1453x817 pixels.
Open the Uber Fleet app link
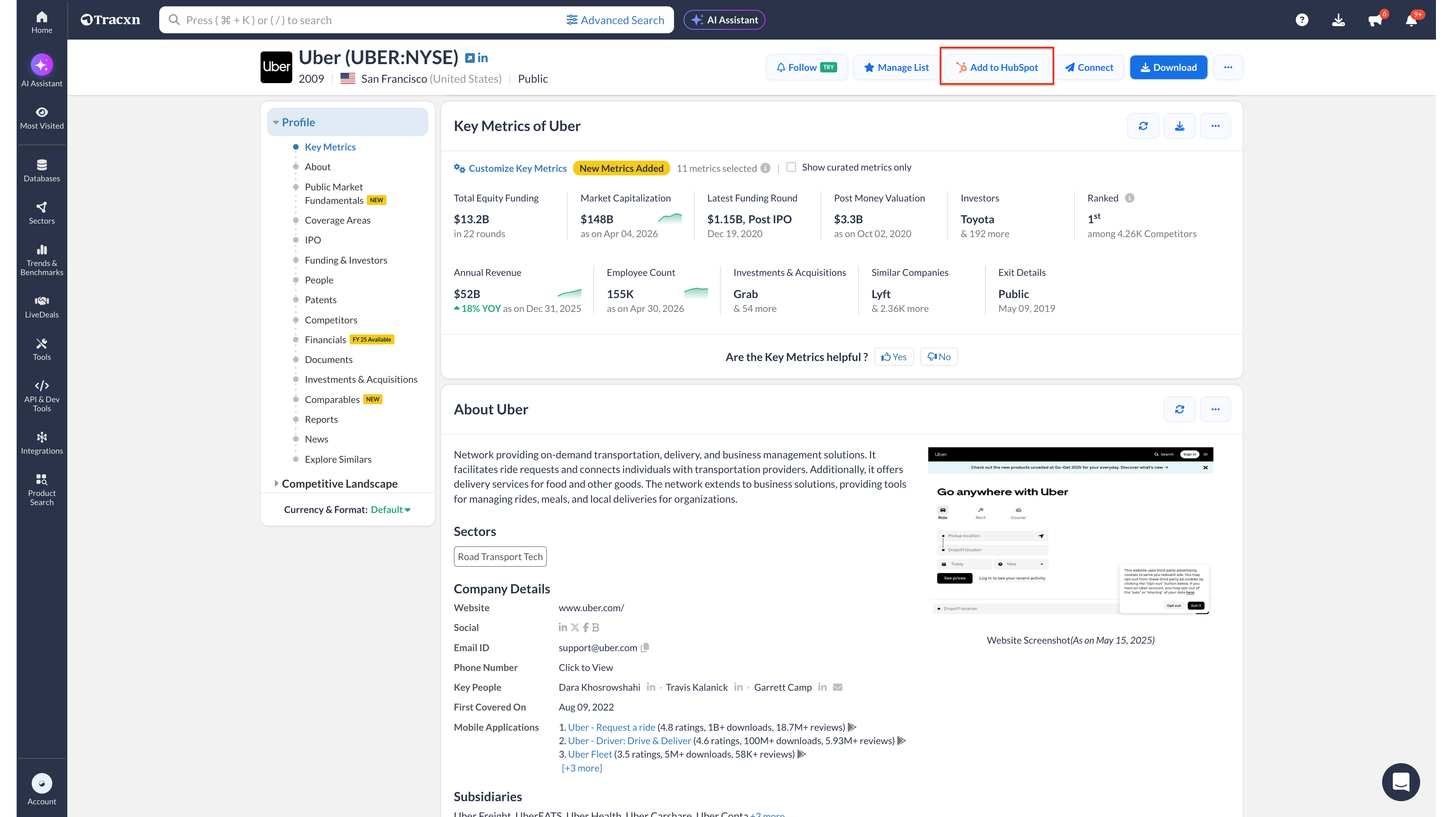(589, 754)
